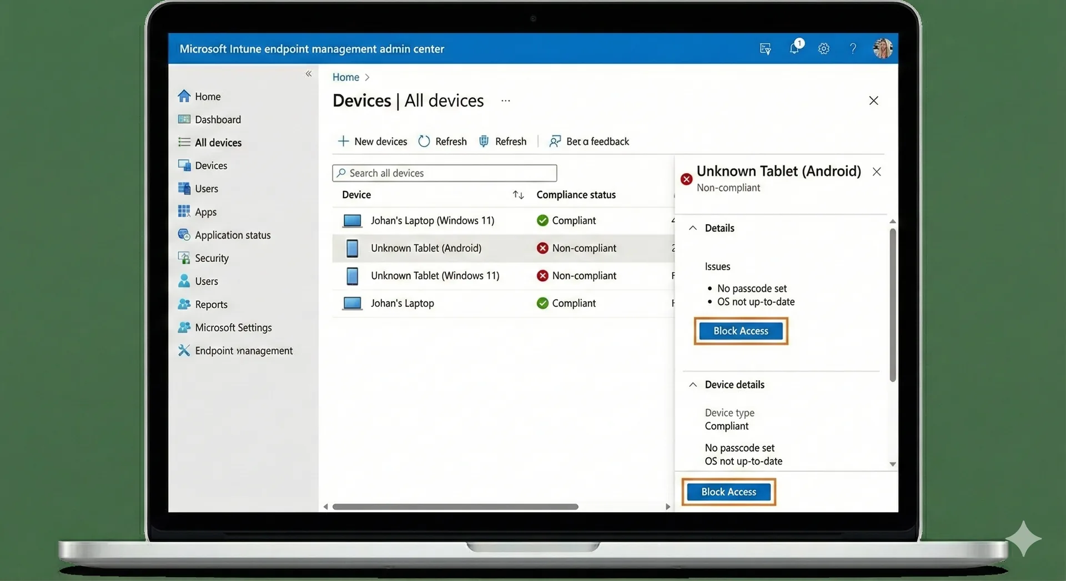Click the help question mark icon
The width and height of the screenshot is (1066, 581).
853,49
